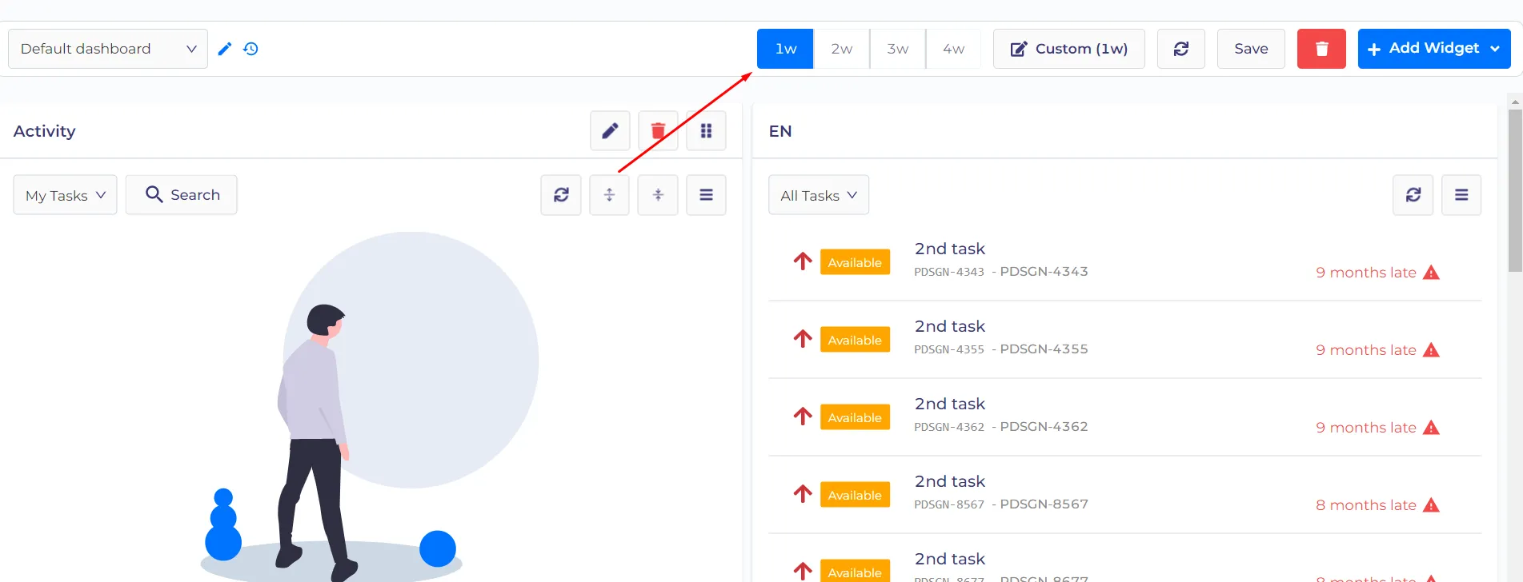
Task: Delete dashboard with red trash button
Action: pos(1321,49)
